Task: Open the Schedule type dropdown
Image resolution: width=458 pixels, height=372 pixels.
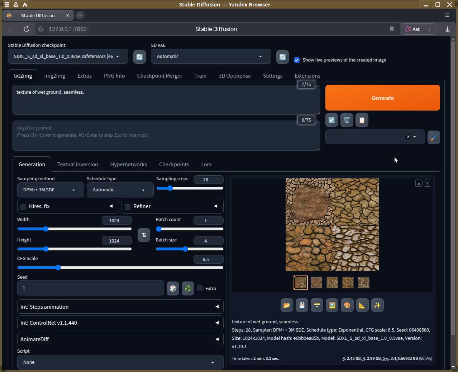Action: point(120,190)
